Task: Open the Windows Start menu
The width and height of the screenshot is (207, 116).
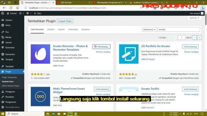Action: (3, 114)
